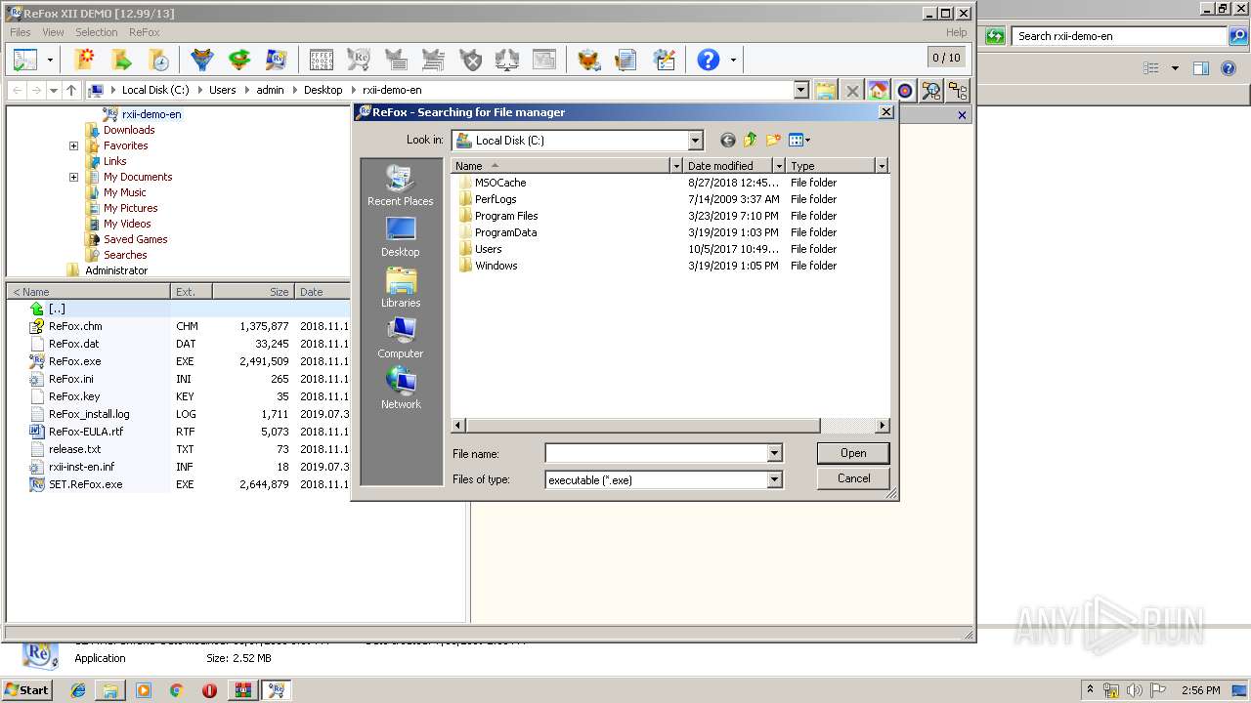Image resolution: width=1251 pixels, height=703 pixels.
Task: Sort file list by Ext. column
Action: (x=192, y=291)
